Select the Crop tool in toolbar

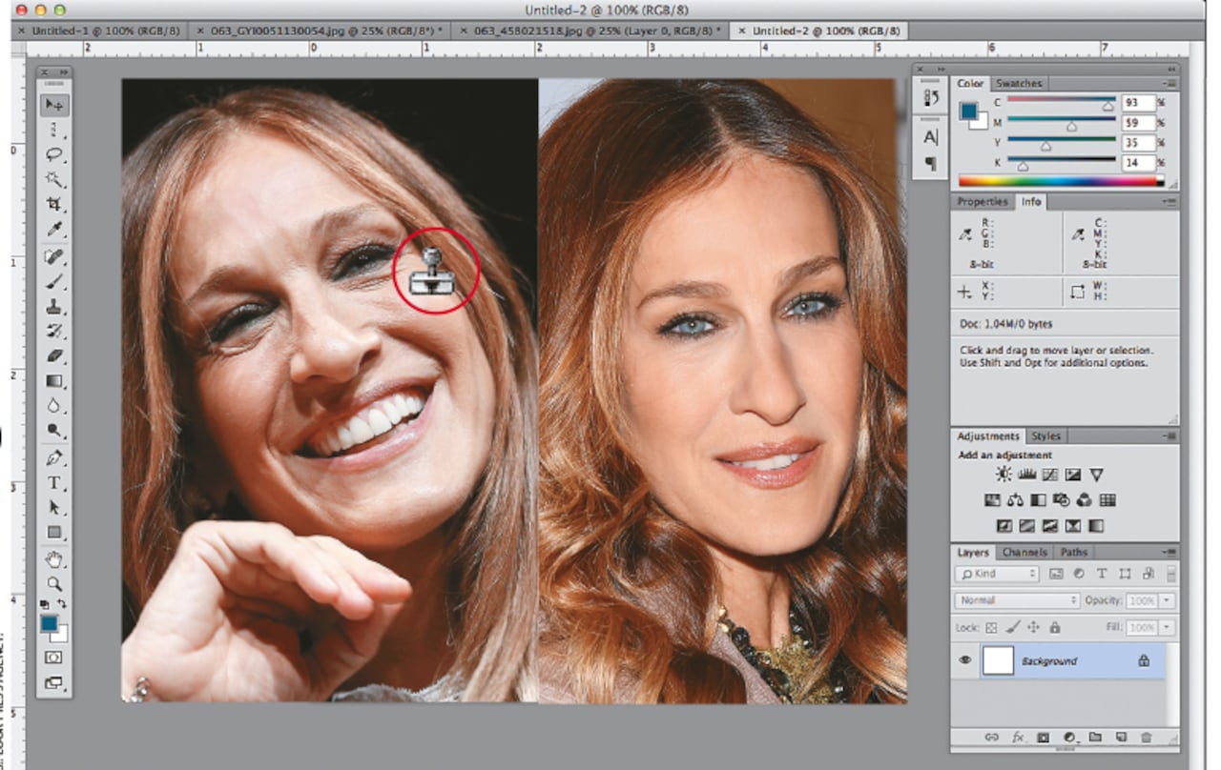(54, 204)
